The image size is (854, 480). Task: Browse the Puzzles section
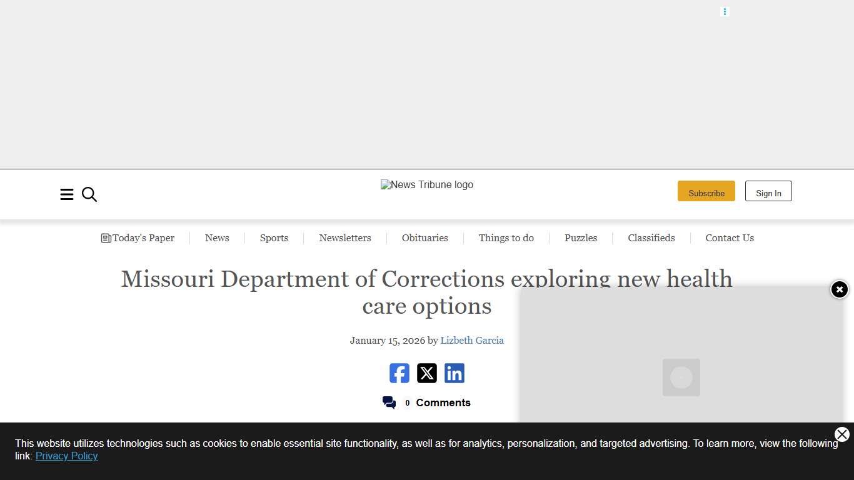[581, 237]
